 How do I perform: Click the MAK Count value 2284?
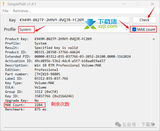(x=38, y=105)
